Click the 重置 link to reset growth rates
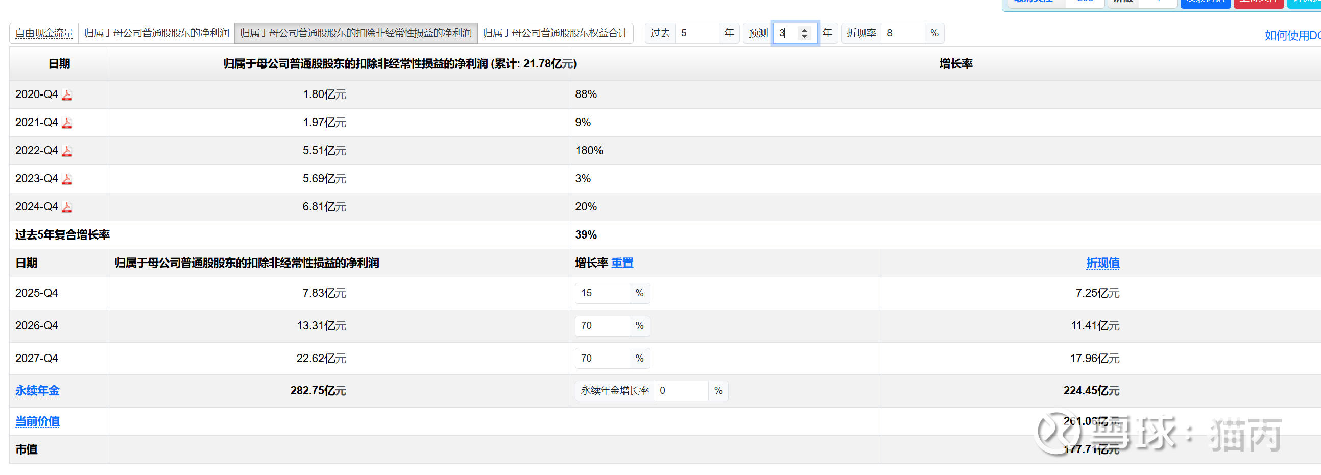Image resolution: width=1321 pixels, height=475 pixels. click(x=622, y=263)
